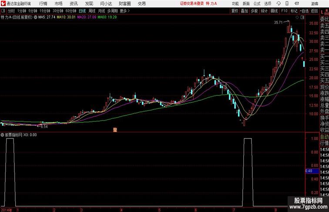Screen dimensions: 329x212
Task: Open the customer service headset icon
Action: [279, 3]
